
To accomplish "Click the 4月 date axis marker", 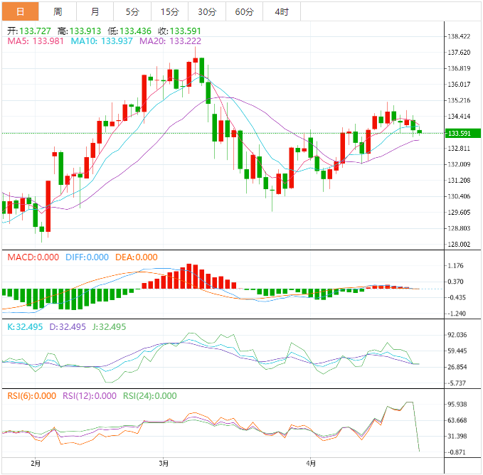I will [x=310, y=463].
